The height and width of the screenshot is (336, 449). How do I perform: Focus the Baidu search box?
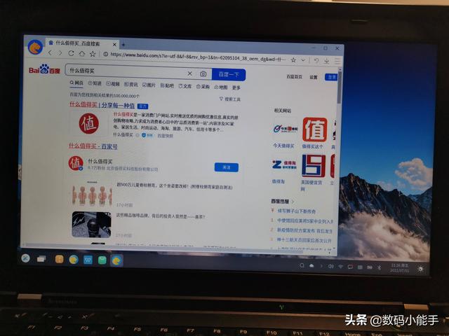coord(126,71)
